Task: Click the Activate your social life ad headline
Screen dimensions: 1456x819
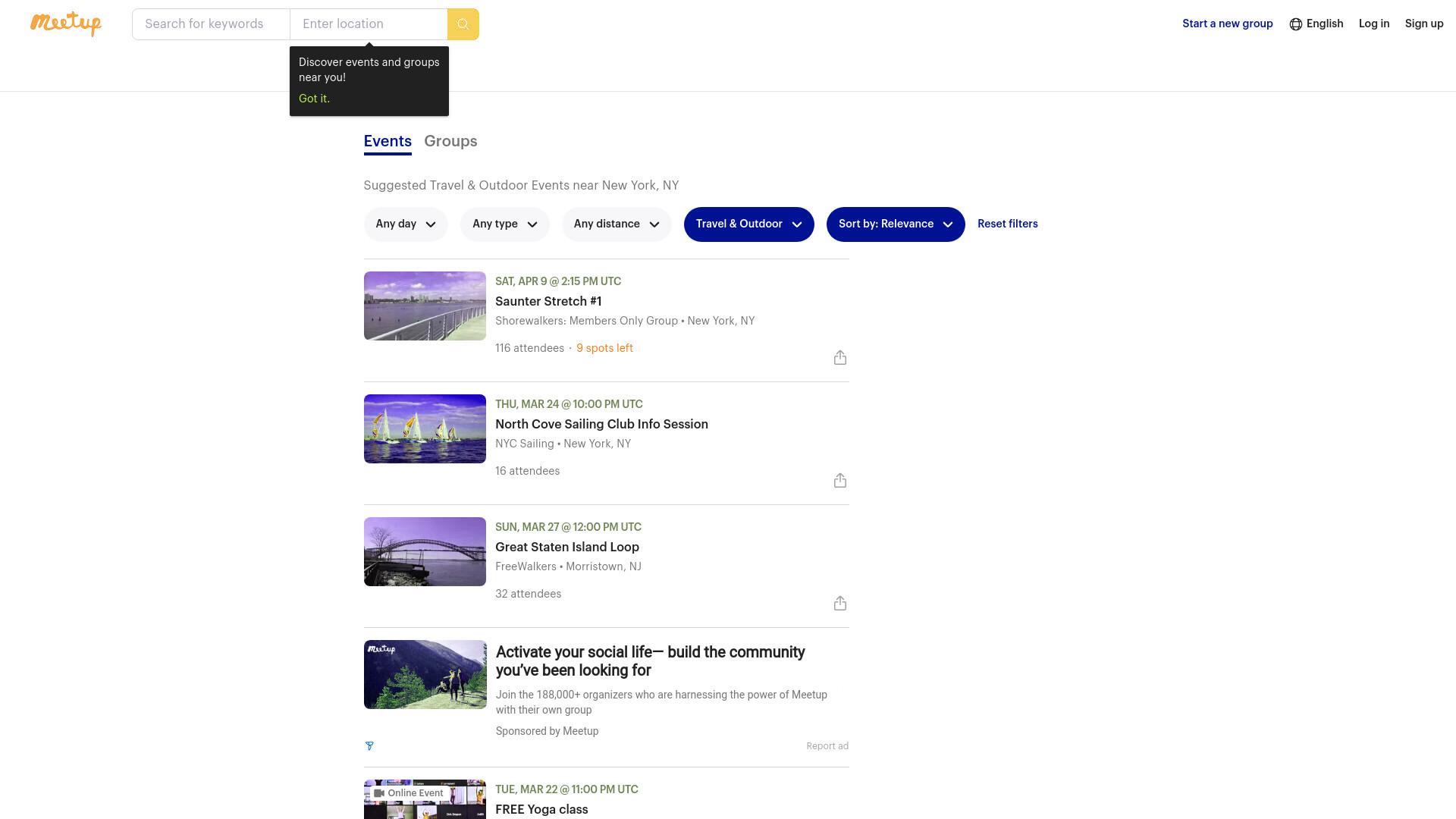Action: (x=650, y=661)
